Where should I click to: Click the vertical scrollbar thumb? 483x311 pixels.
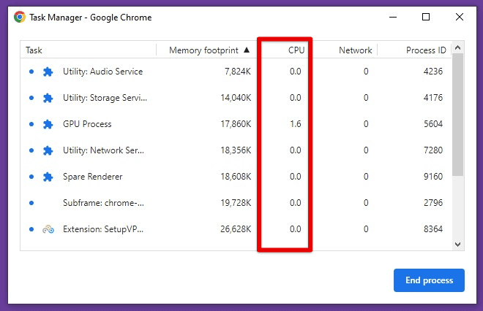pos(458,115)
